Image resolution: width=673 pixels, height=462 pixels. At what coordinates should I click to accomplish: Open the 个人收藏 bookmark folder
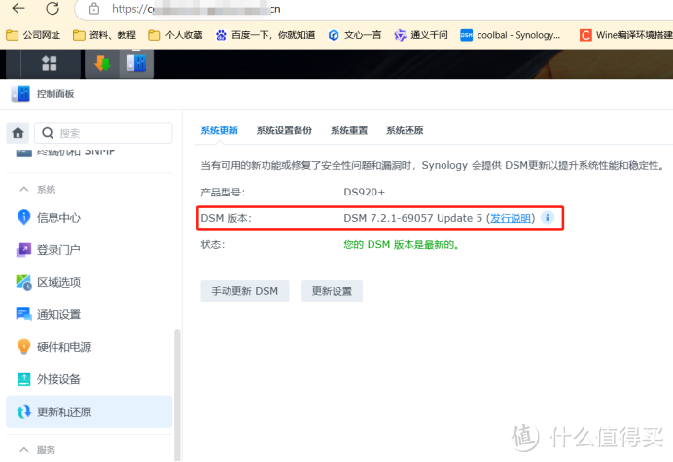[175, 35]
